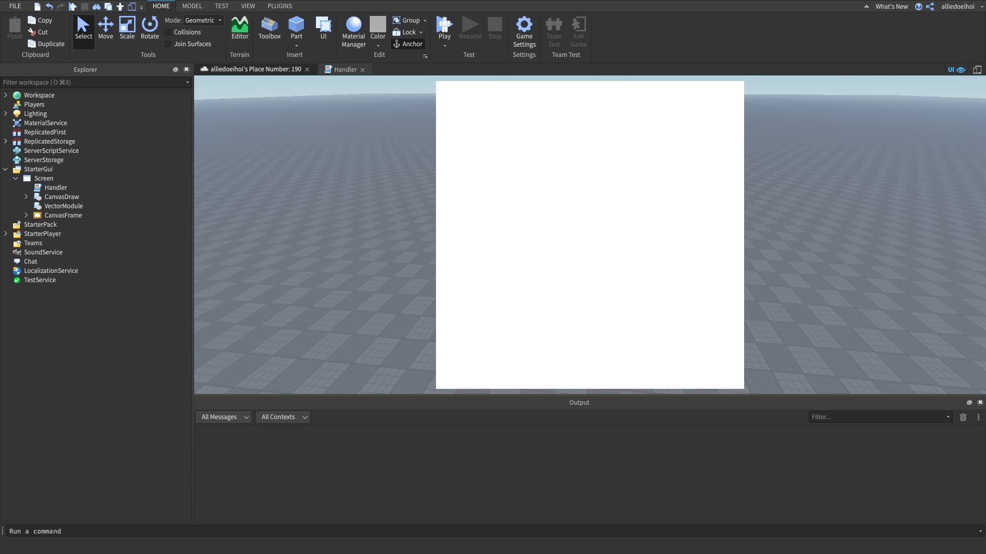986x554 pixels.
Task: Collapse the StarterGui tree item
Action: [x=5, y=169]
